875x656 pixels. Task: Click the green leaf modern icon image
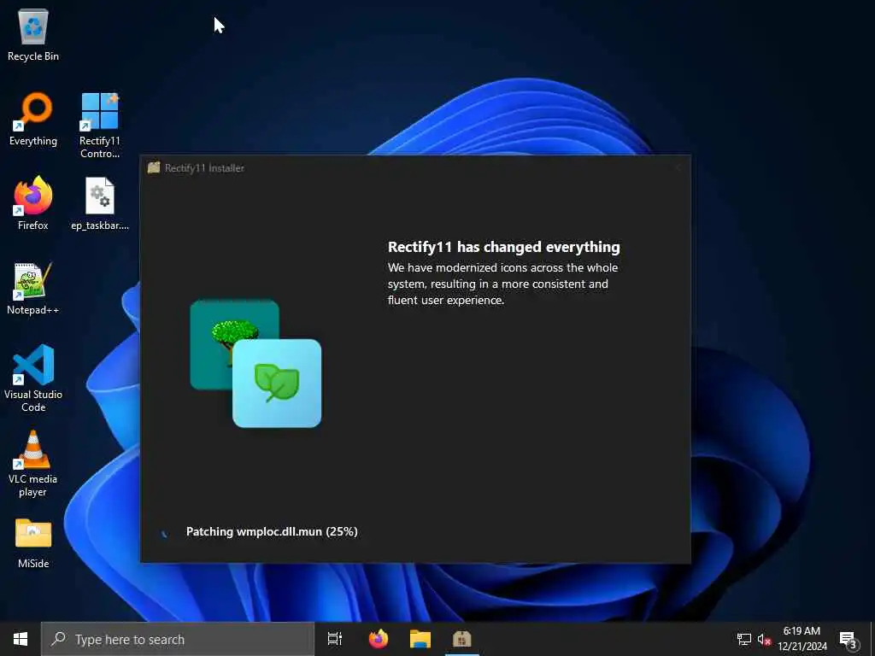click(x=277, y=384)
